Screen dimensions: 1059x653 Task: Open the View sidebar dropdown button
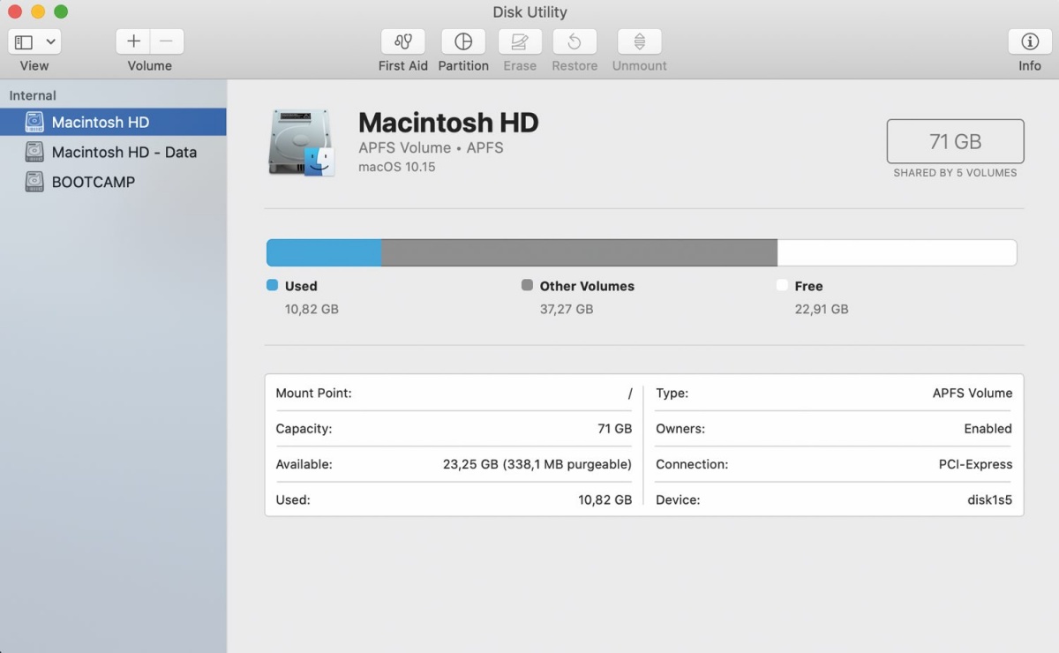[x=34, y=41]
